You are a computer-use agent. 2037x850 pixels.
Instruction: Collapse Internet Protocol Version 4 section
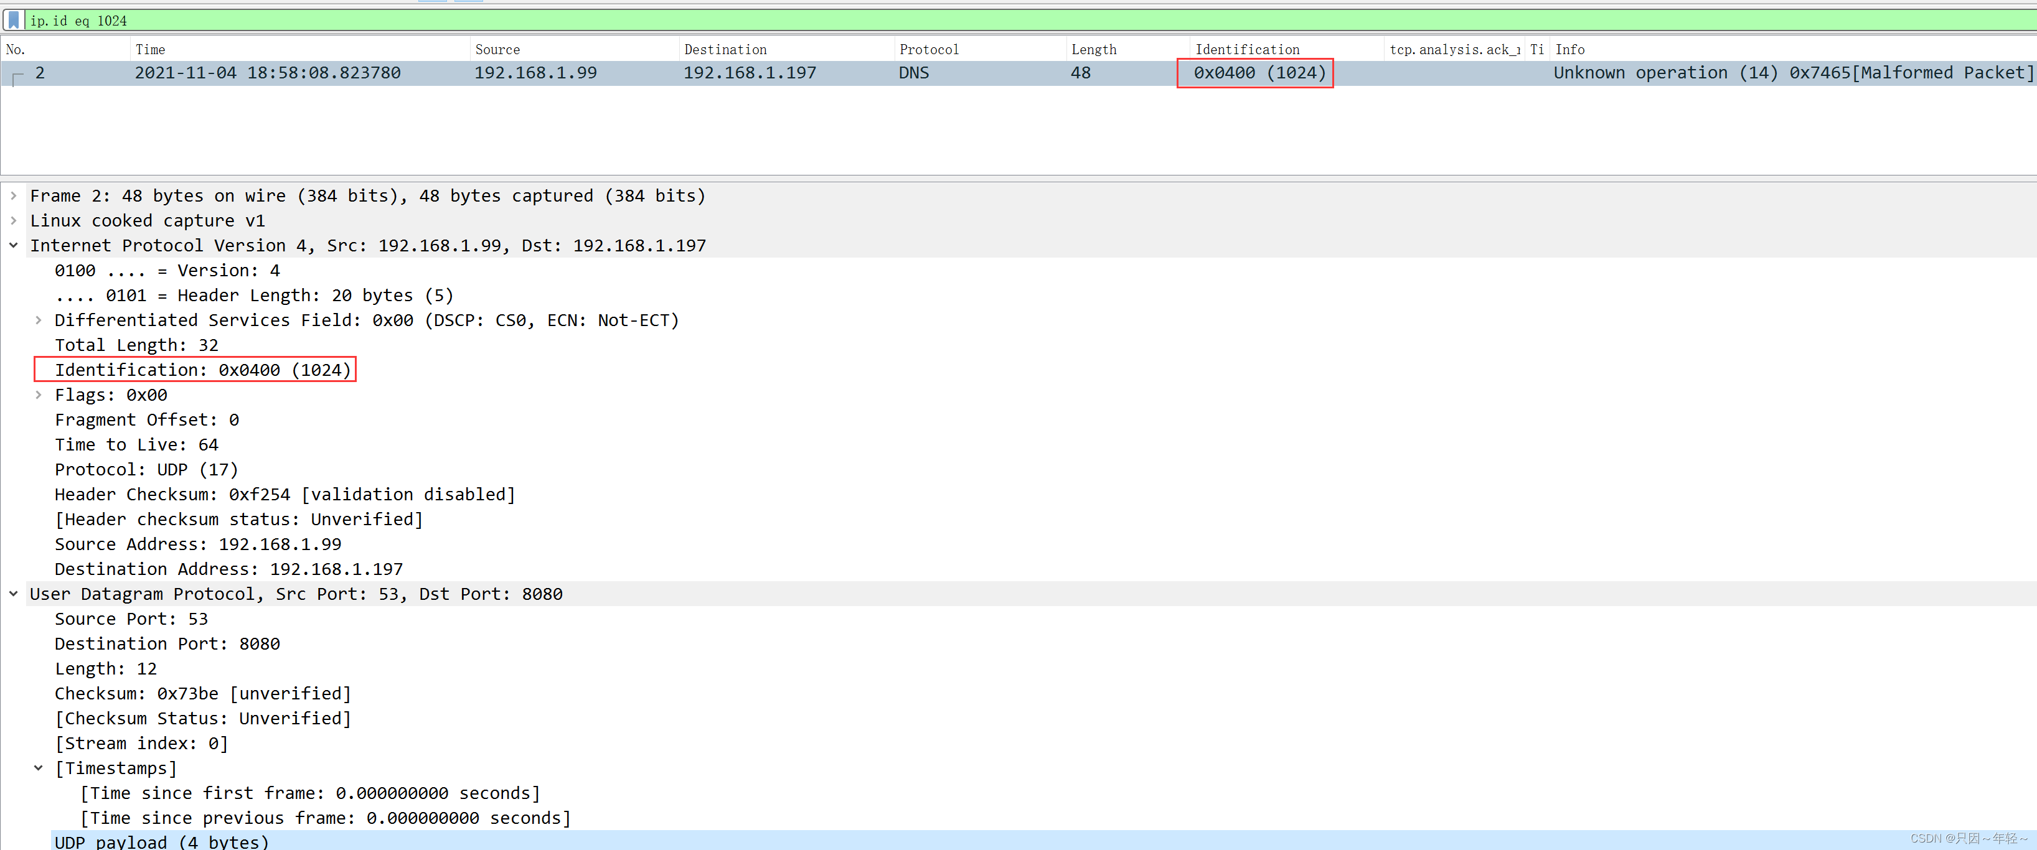[x=14, y=245]
